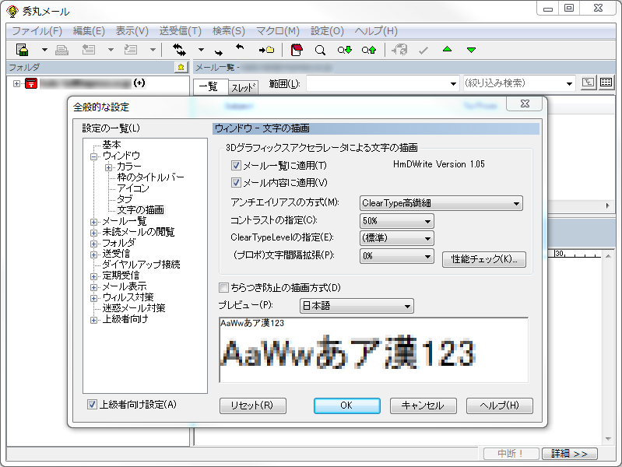
Task: Select 枠のタイトルバー in settings tree
Action: point(150,177)
